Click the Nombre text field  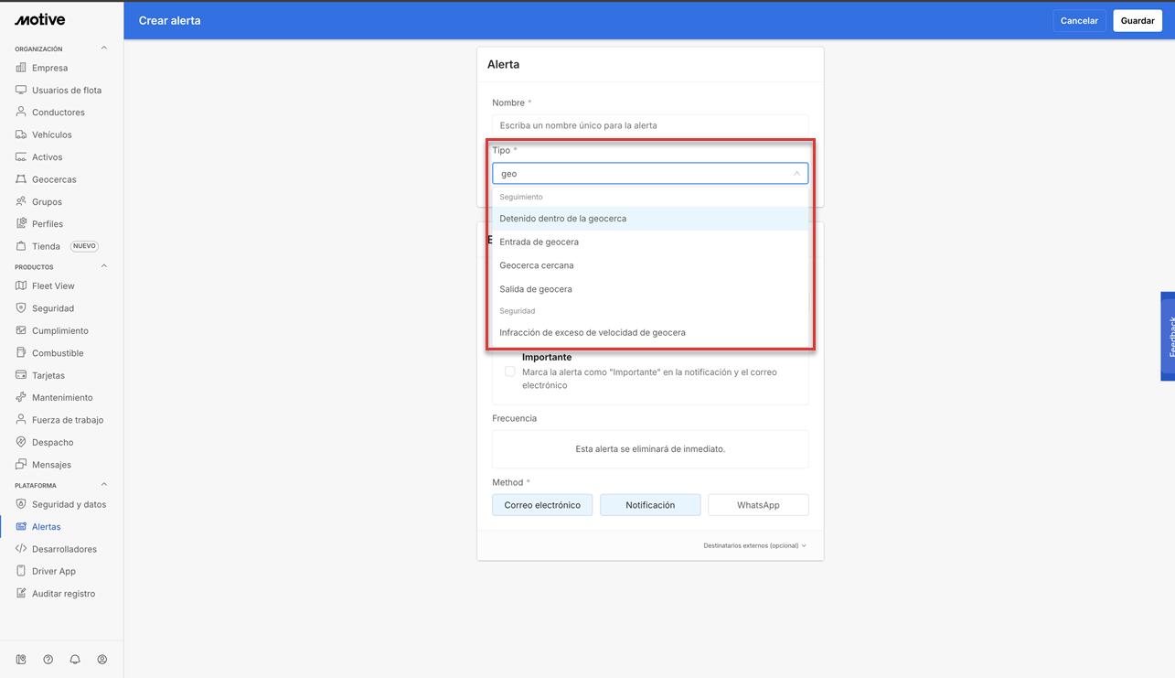[x=649, y=125]
